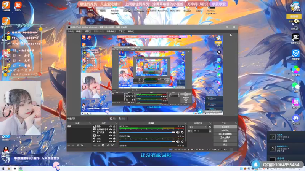305x171 pixels.
Task: Move the scene down in Scenes panel
Action: tap(82, 145)
